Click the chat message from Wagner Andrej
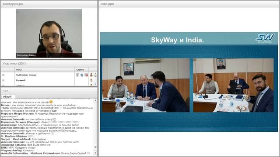This screenshot has height=157, width=280. click(x=17, y=150)
